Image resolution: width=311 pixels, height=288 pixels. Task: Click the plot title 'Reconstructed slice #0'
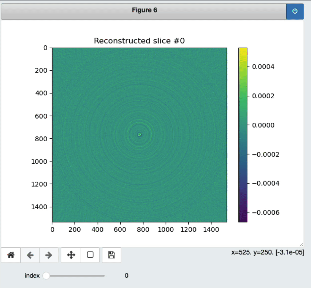(139, 41)
